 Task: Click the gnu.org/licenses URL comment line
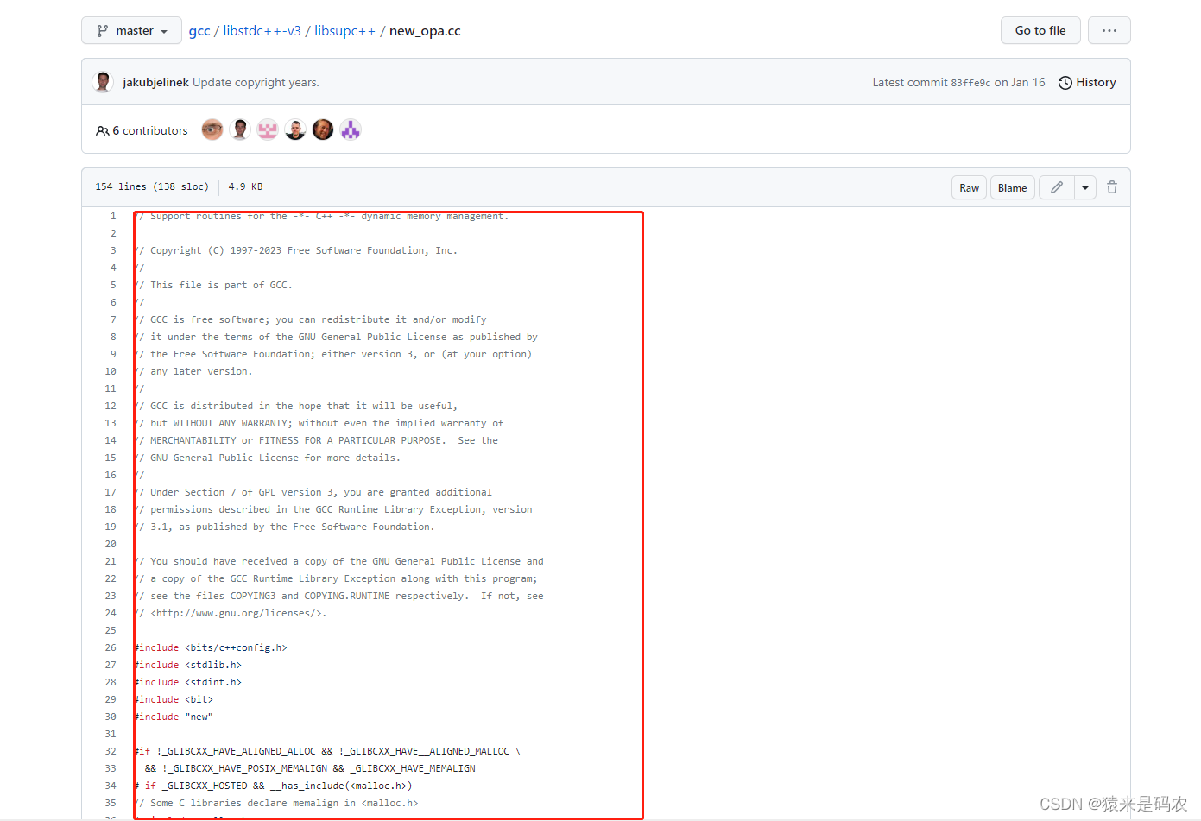(231, 613)
